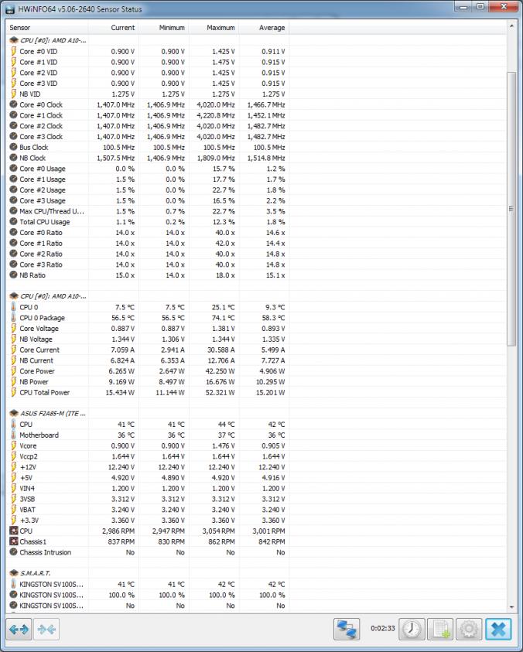This screenshot has width=523, height=652.
Task: Reset the elapsed time clock button
Action: [x=412, y=629]
